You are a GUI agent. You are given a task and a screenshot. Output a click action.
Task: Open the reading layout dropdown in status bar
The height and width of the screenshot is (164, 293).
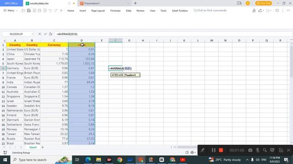coord(193,153)
